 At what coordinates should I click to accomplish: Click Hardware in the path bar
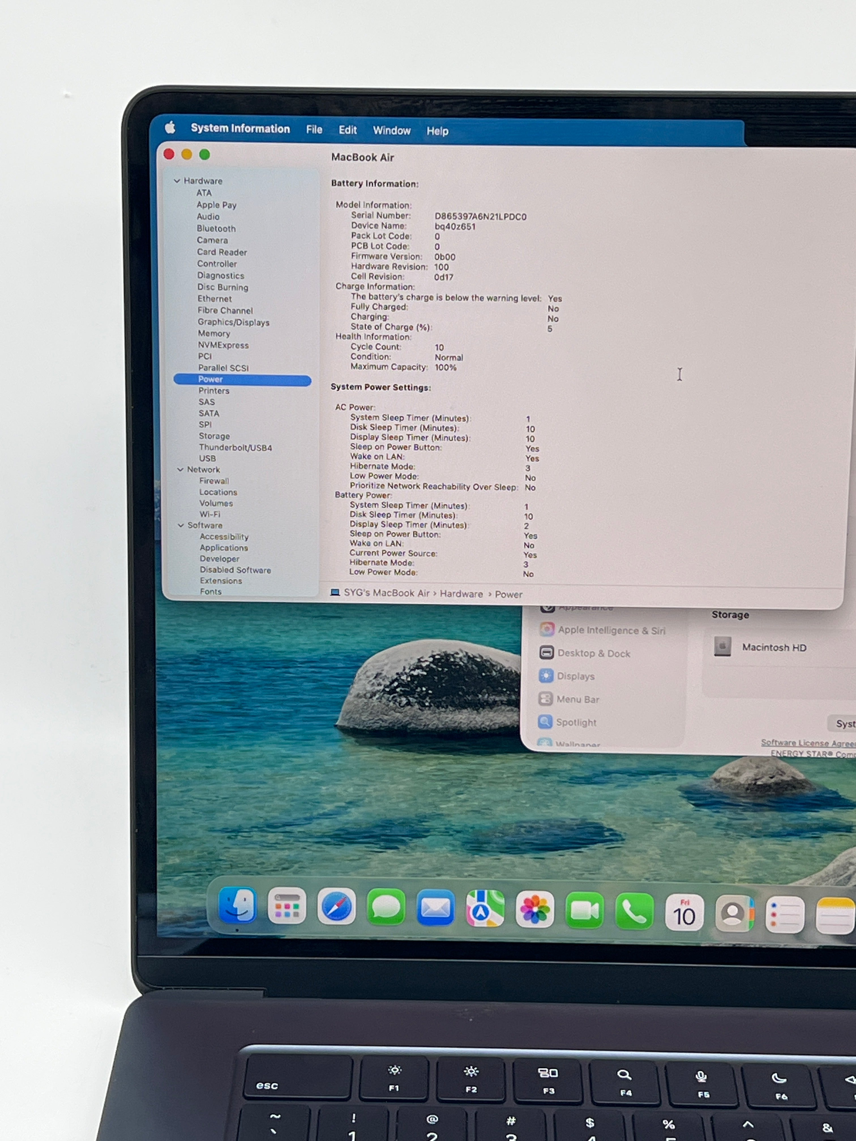pos(461,594)
